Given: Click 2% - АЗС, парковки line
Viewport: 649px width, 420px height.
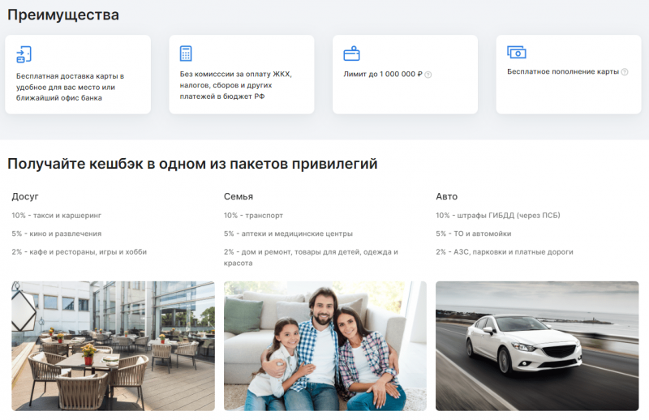Looking at the screenshot, I should coord(505,251).
